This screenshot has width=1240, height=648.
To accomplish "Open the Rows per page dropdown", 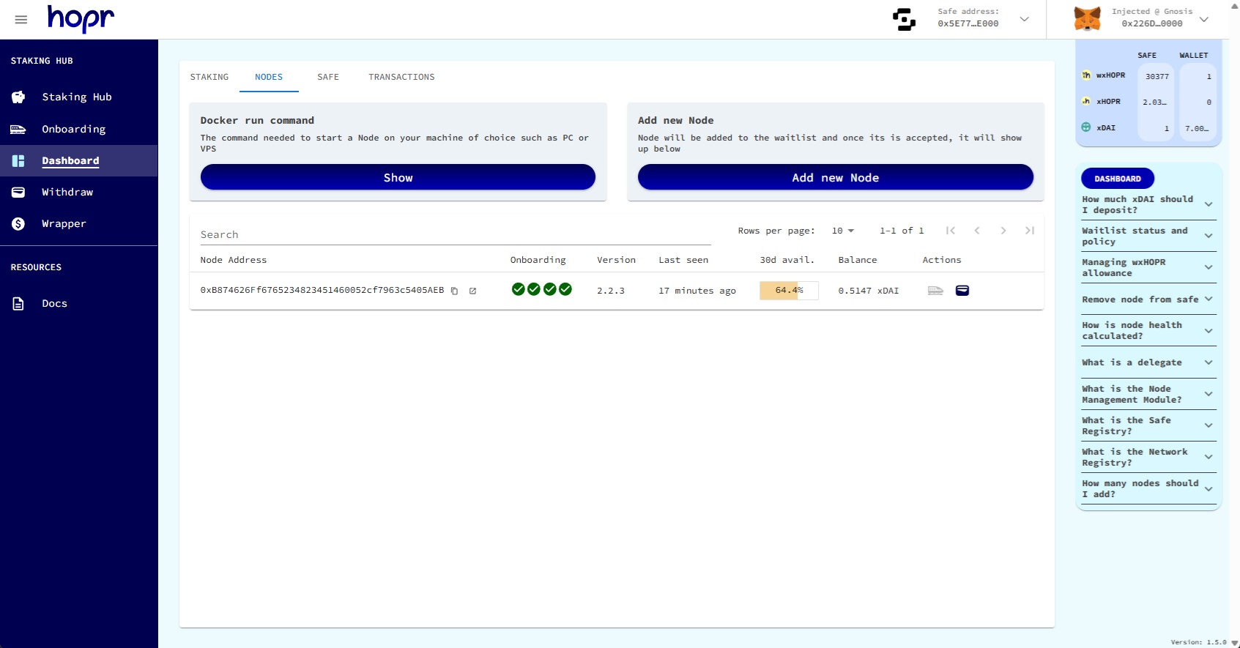I will pyautogui.click(x=842, y=231).
